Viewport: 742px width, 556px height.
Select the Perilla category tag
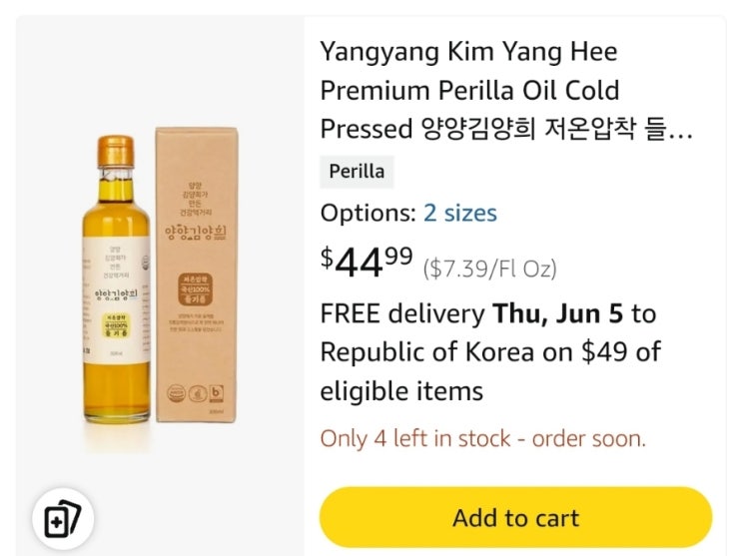pyautogui.click(x=357, y=172)
